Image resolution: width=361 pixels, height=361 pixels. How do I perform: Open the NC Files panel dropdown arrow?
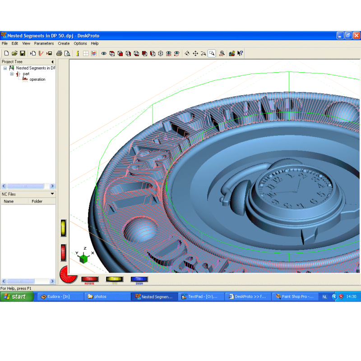pos(52,194)
